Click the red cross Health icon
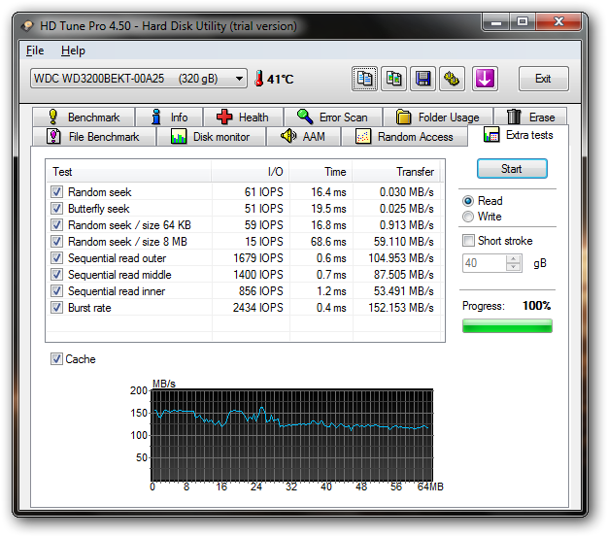This screenshot has height=537, width=608. (x=224, y=117)
